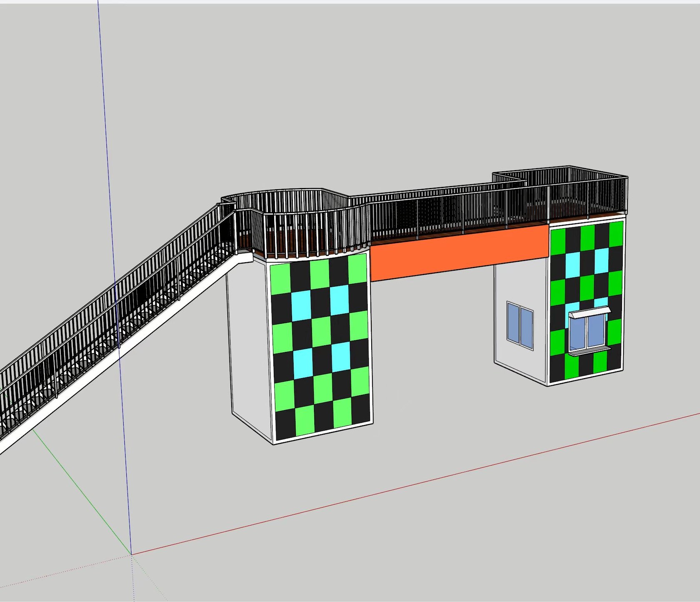Viewport: 700px width, 602px height.
Task: Select the orange bridge beam panel
Action: tap(459, 253)
